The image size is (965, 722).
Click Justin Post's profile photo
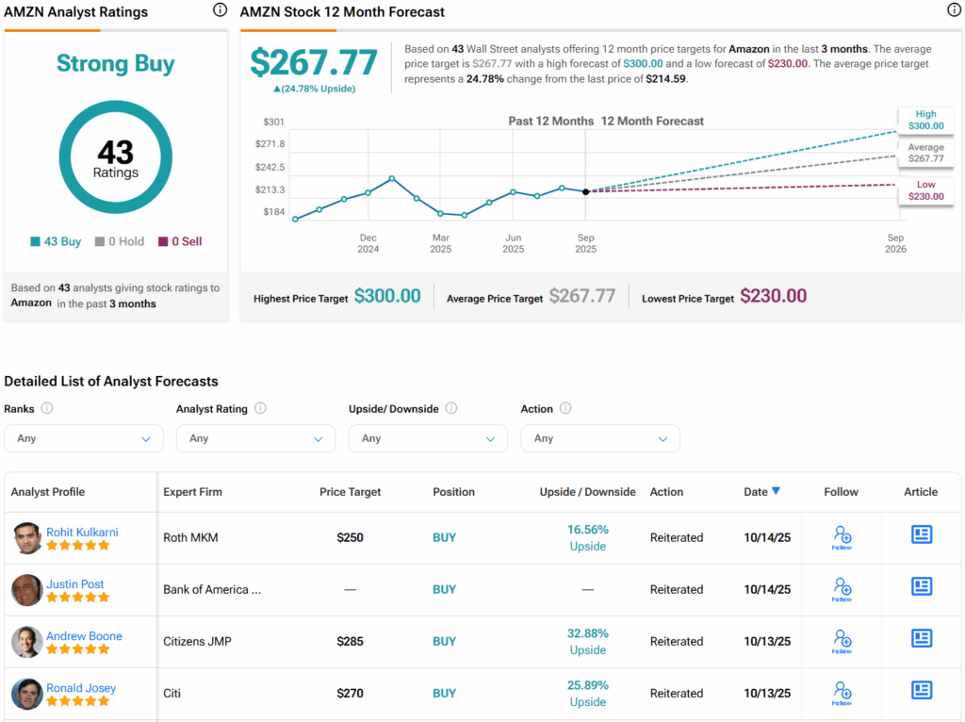pyautogui.click(x=27, y=590)
